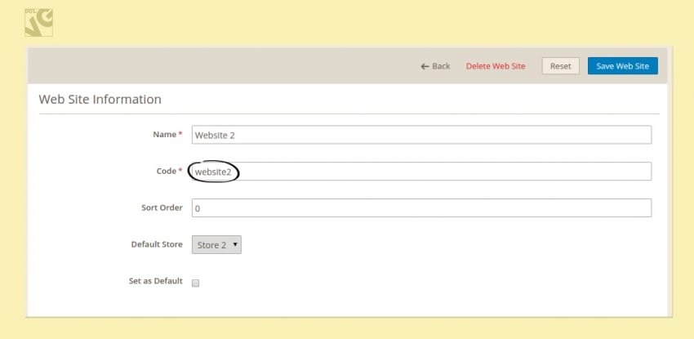Go back using the Back link
The width and height of the screenshot is (694, 339).
(x=435, y=66)
